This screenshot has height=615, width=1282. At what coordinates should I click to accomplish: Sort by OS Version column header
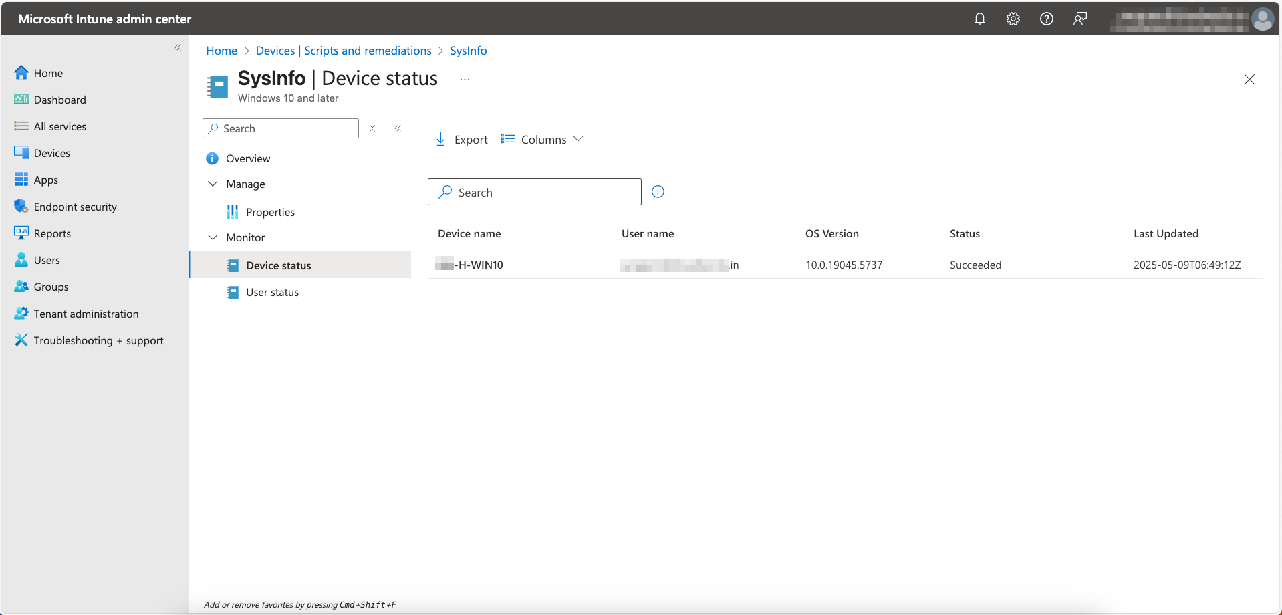(x=831, y=233)
